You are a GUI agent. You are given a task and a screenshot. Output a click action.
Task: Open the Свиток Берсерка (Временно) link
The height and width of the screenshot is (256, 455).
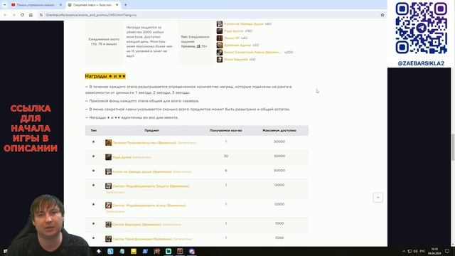pyautogui.click(x=136, y=225)
